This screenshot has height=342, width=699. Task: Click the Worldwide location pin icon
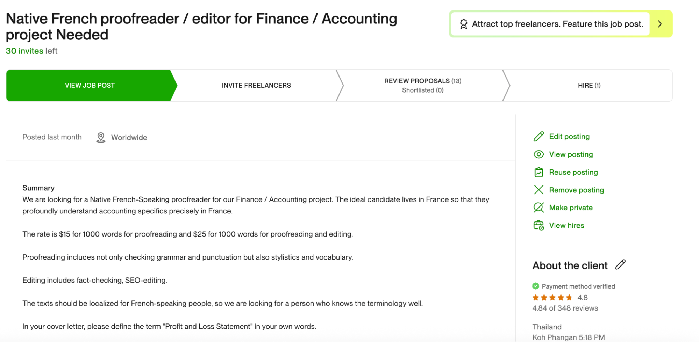(x=101, y=137)
